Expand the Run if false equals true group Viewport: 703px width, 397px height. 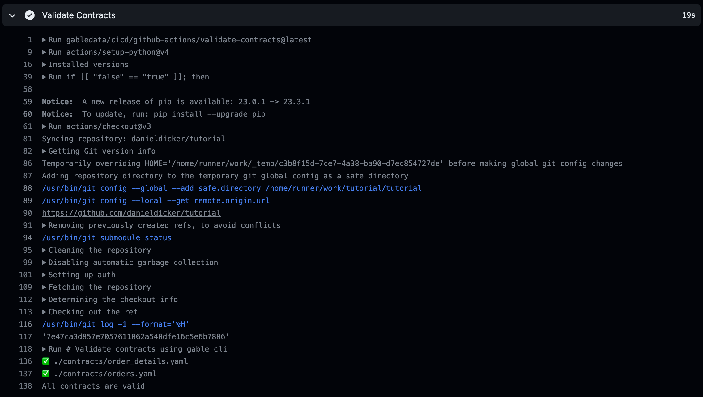(44, 77)
